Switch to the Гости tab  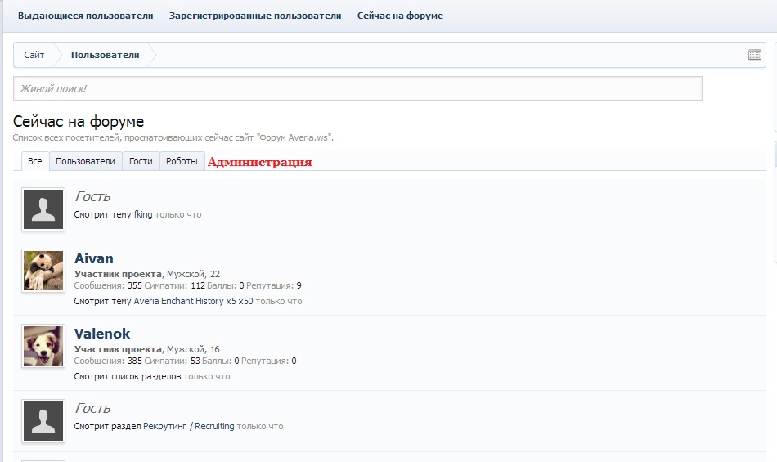pos(141,161)
